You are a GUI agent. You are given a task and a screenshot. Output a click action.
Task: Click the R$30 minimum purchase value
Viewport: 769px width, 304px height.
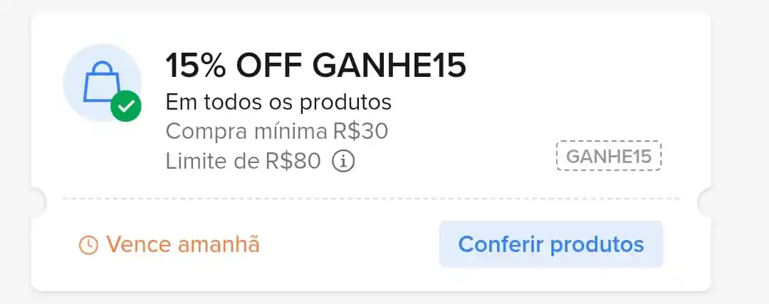[x=360, y=132]
